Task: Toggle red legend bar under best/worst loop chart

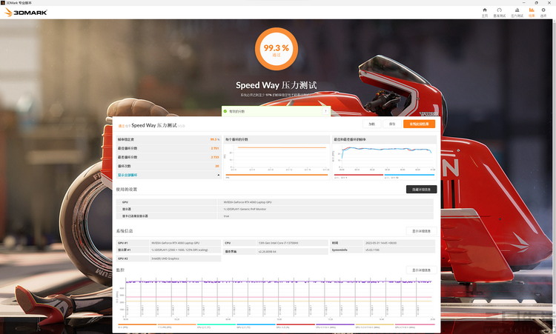Action: click(x=359, y=175)
